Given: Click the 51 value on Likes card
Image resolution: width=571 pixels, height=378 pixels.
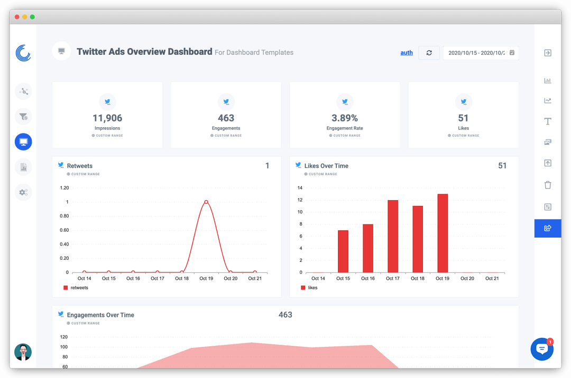Looking at the screenshot, I should (463, 118).
